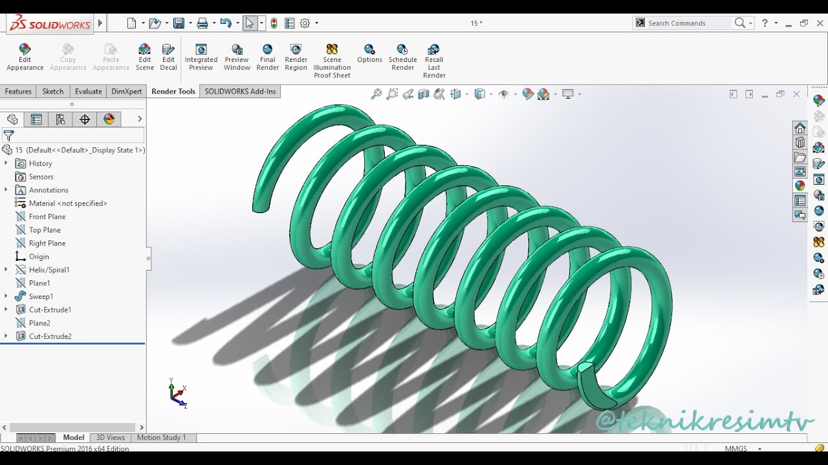Image resolution: width=828 pixels, height=465 pixels.
Task: Expand the Helix/Spiral1 feature
Action: pyautogui.click(x=6, y=270)
